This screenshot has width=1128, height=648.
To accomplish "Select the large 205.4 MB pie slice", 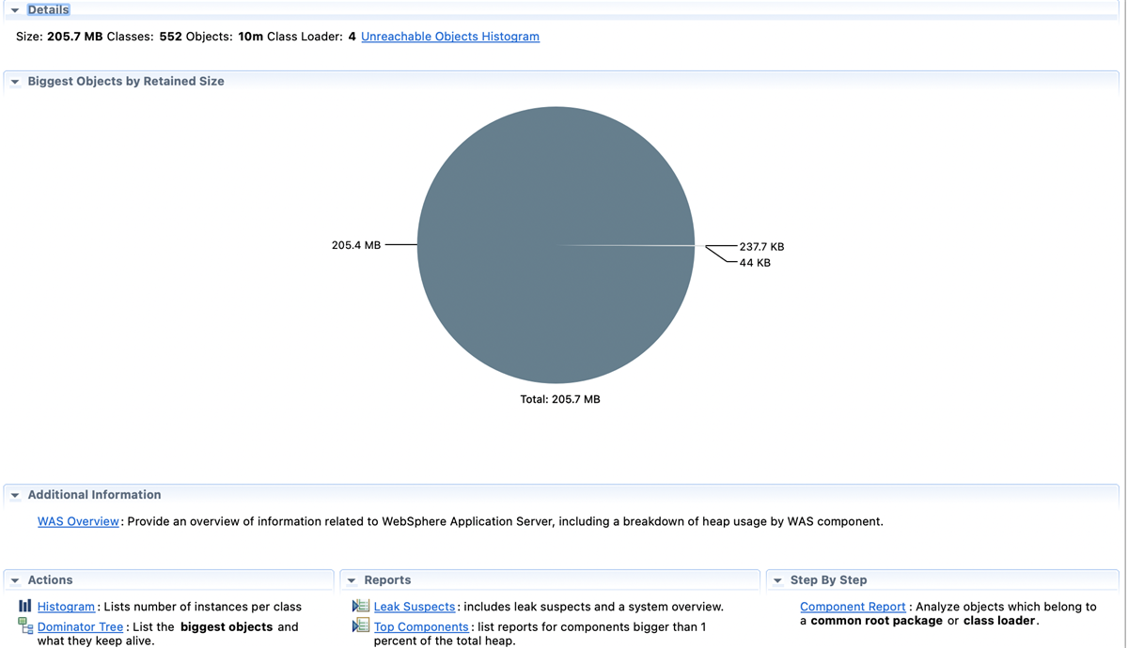I will (556, 245).
